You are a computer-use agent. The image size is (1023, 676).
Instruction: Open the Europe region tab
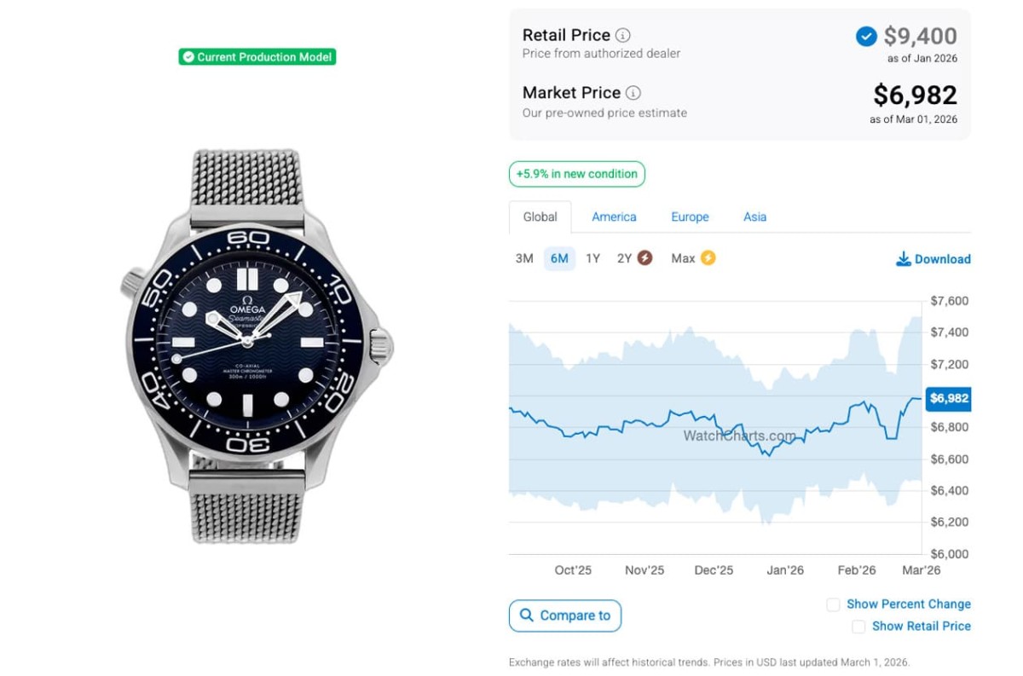(690, 217)
